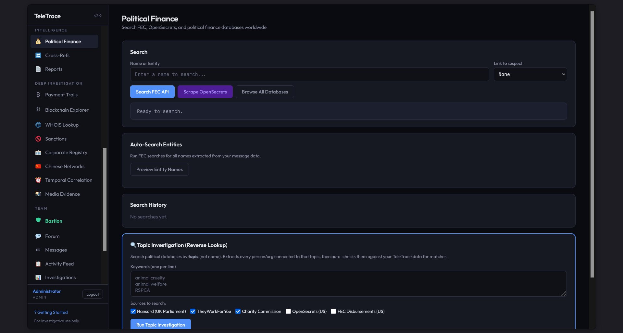Open the Blockchain Explorer chain icon
The width and height of the screenshot is (623, 333).
click(38, 109)
